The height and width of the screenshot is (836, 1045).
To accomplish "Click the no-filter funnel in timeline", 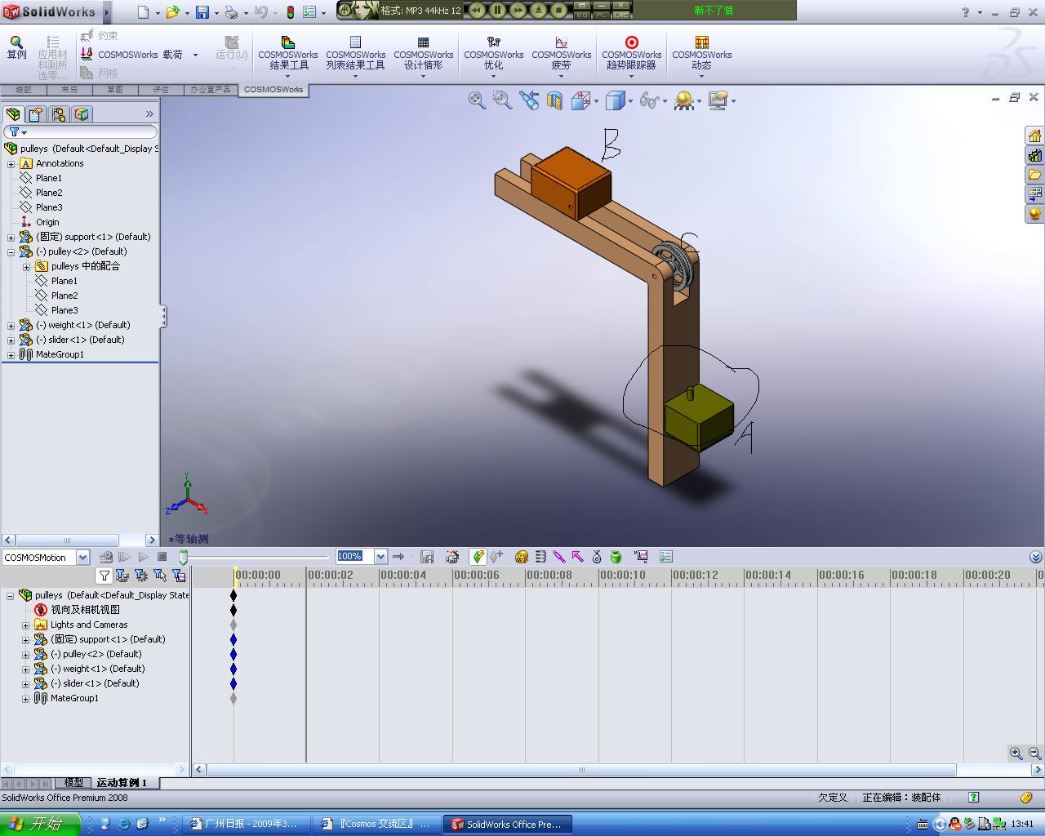I will (104, 576).
